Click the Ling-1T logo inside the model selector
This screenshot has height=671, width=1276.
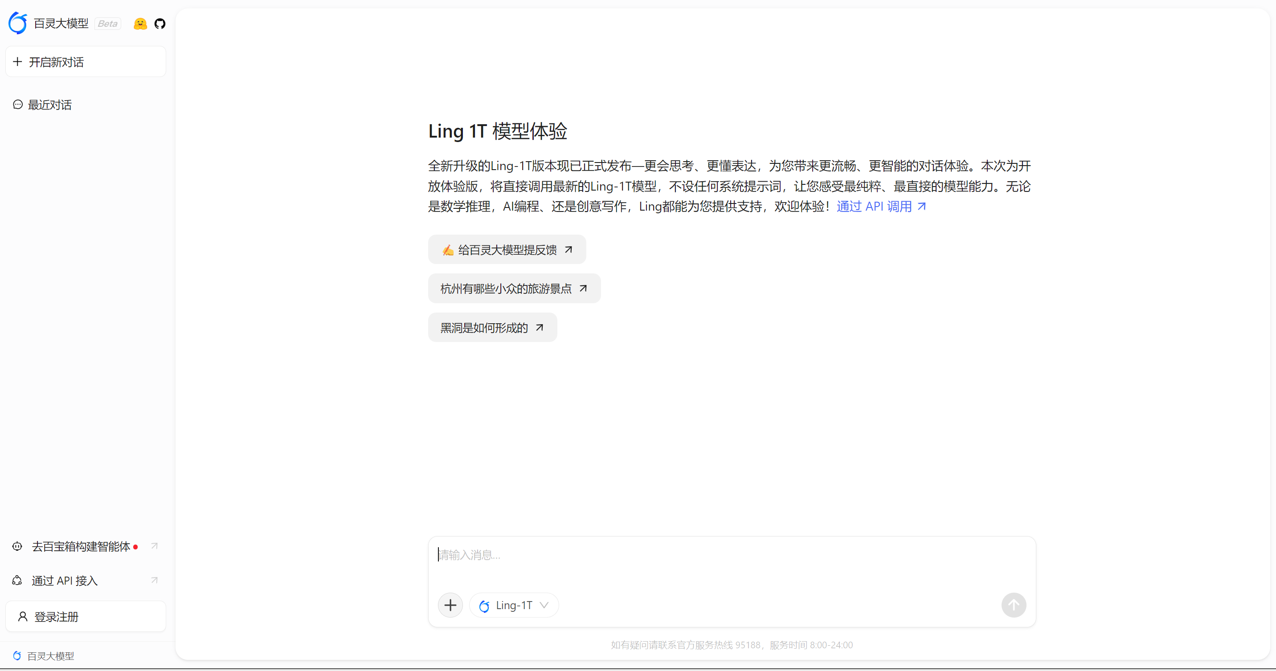pos(484,605)
